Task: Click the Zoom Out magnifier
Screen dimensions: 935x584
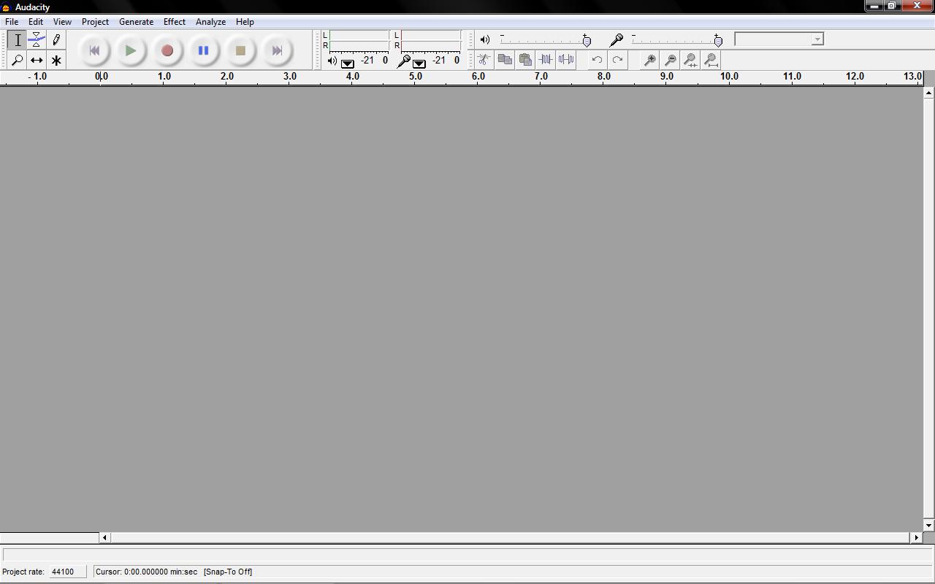Action: pyautogui.click(x=669, y=60)
